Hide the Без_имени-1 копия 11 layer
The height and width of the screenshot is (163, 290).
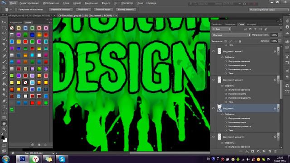[213, 137]
